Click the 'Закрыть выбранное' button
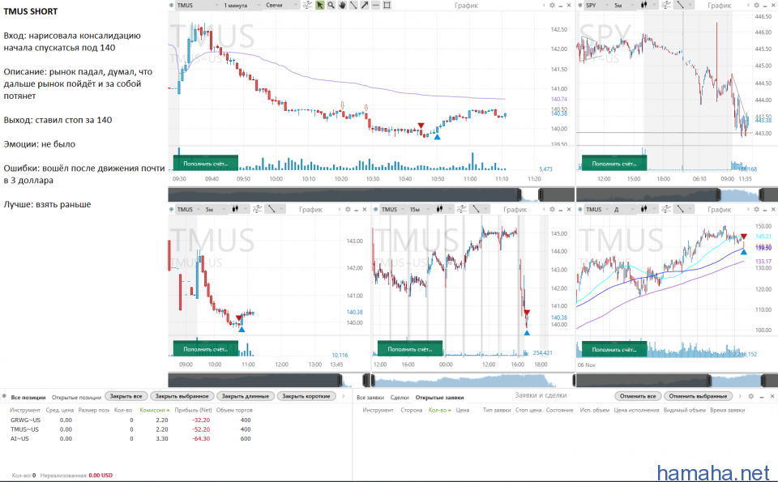Screen dimensions: 778x482 pyautogui.click(x=182, y=396)
